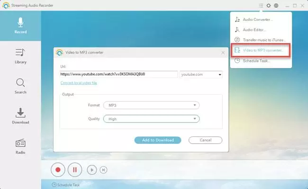
Task: Click the Streaming Audio Recorder logo icon
Action: click(6, 5)
